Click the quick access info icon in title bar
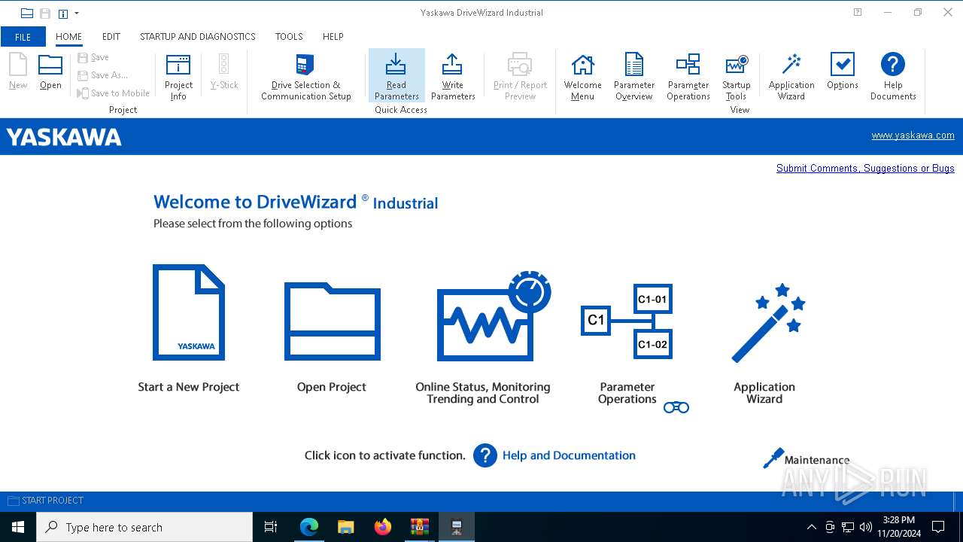 point(63,13)
